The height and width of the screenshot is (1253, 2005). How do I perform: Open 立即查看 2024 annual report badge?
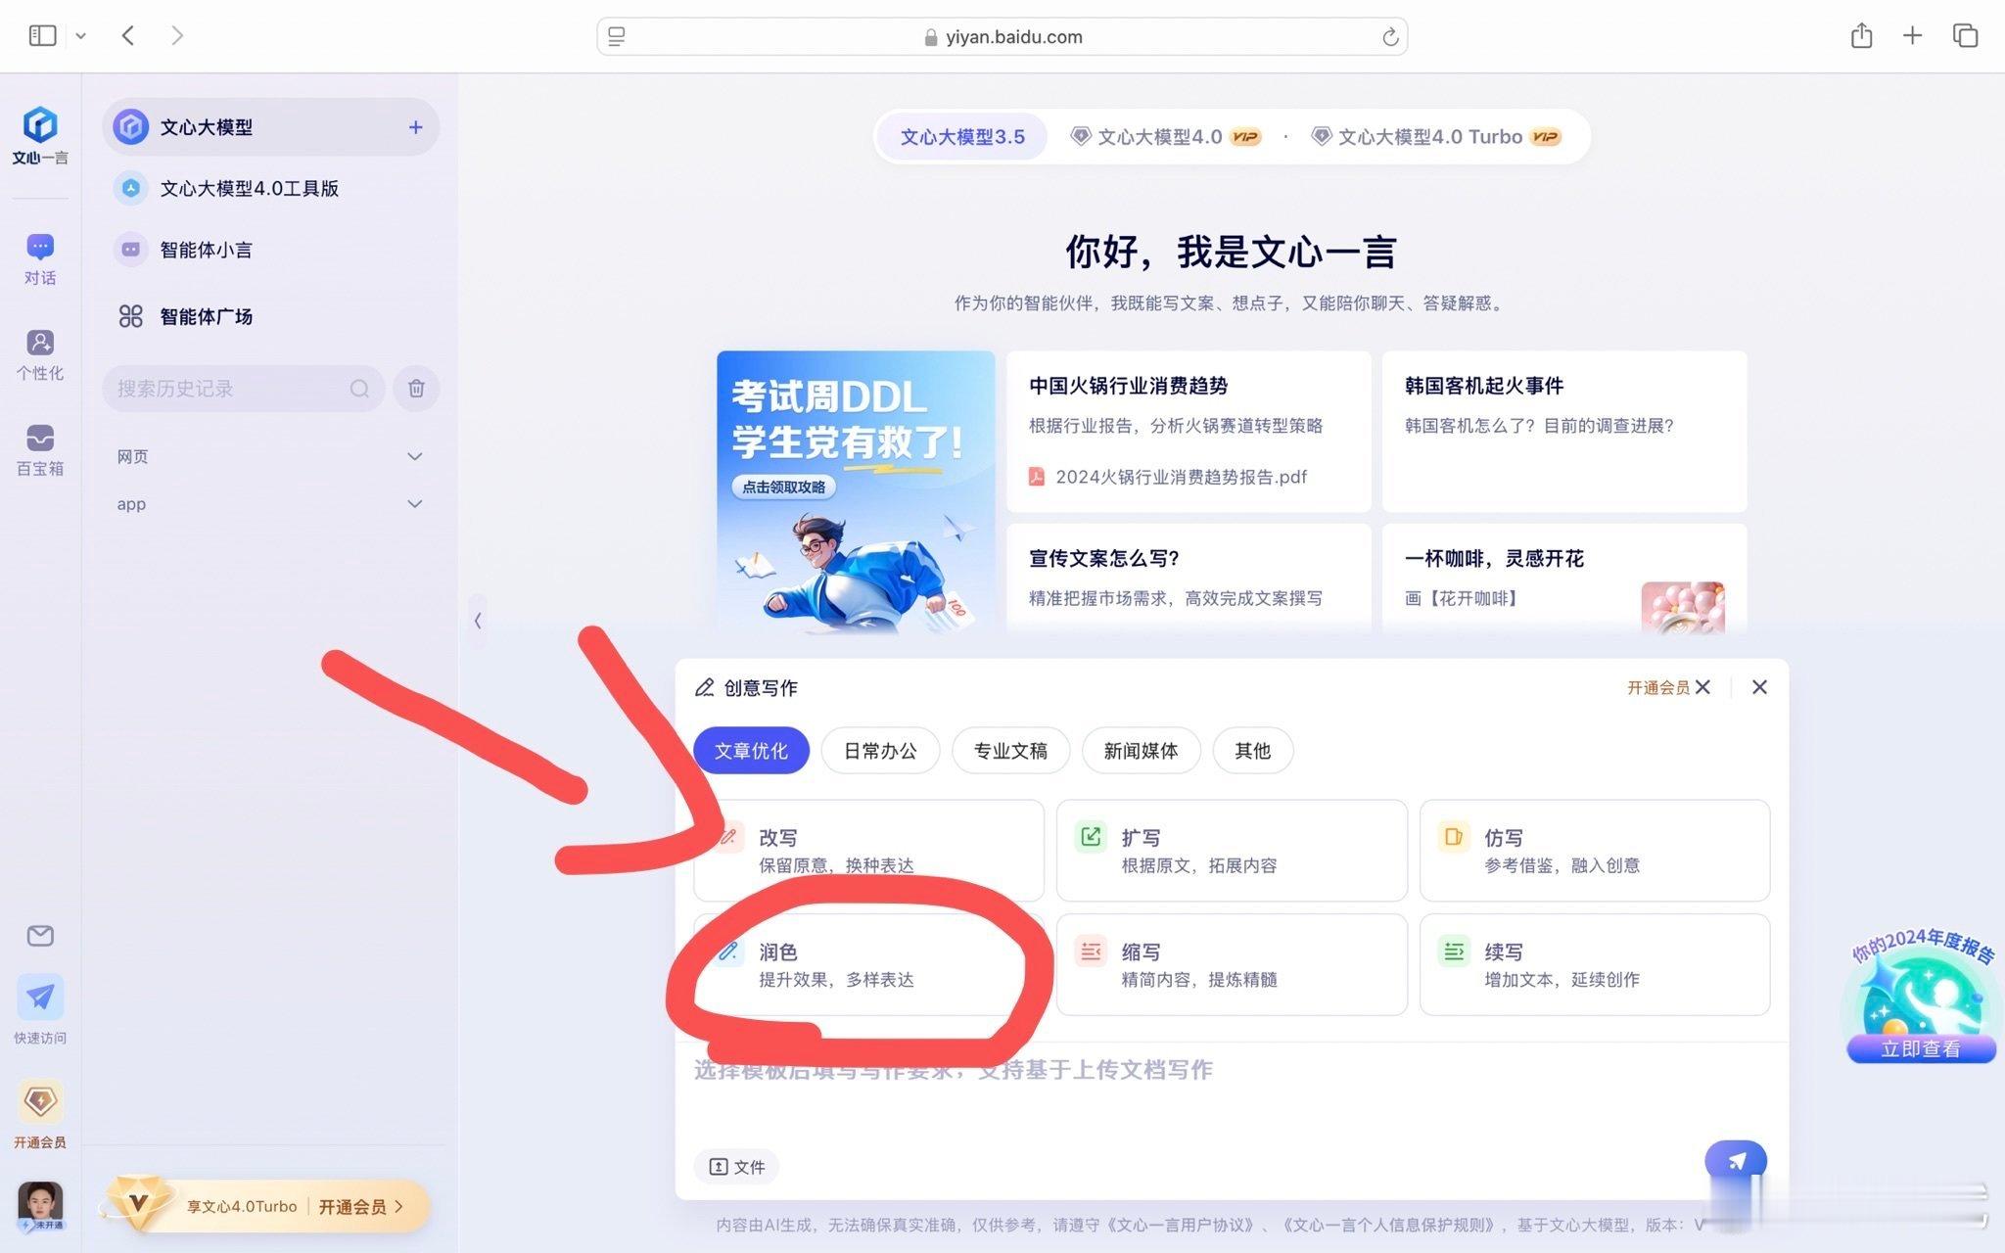1920,1048
